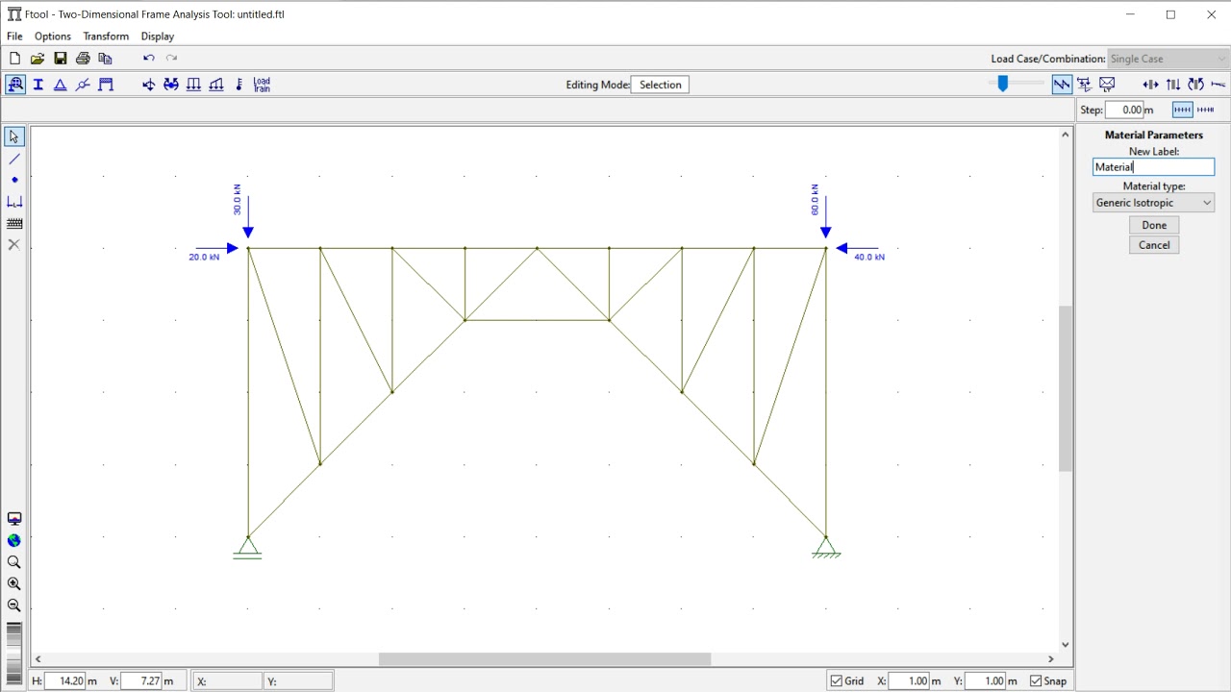Create a new file with the blank page icon

click(14, 59)
